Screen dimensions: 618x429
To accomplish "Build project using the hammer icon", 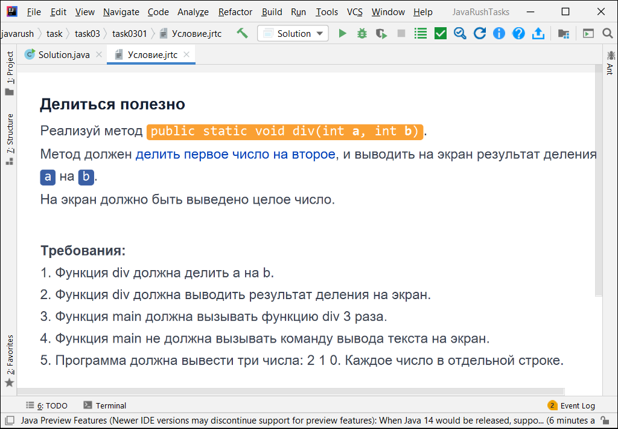I will tap(243, 33).
